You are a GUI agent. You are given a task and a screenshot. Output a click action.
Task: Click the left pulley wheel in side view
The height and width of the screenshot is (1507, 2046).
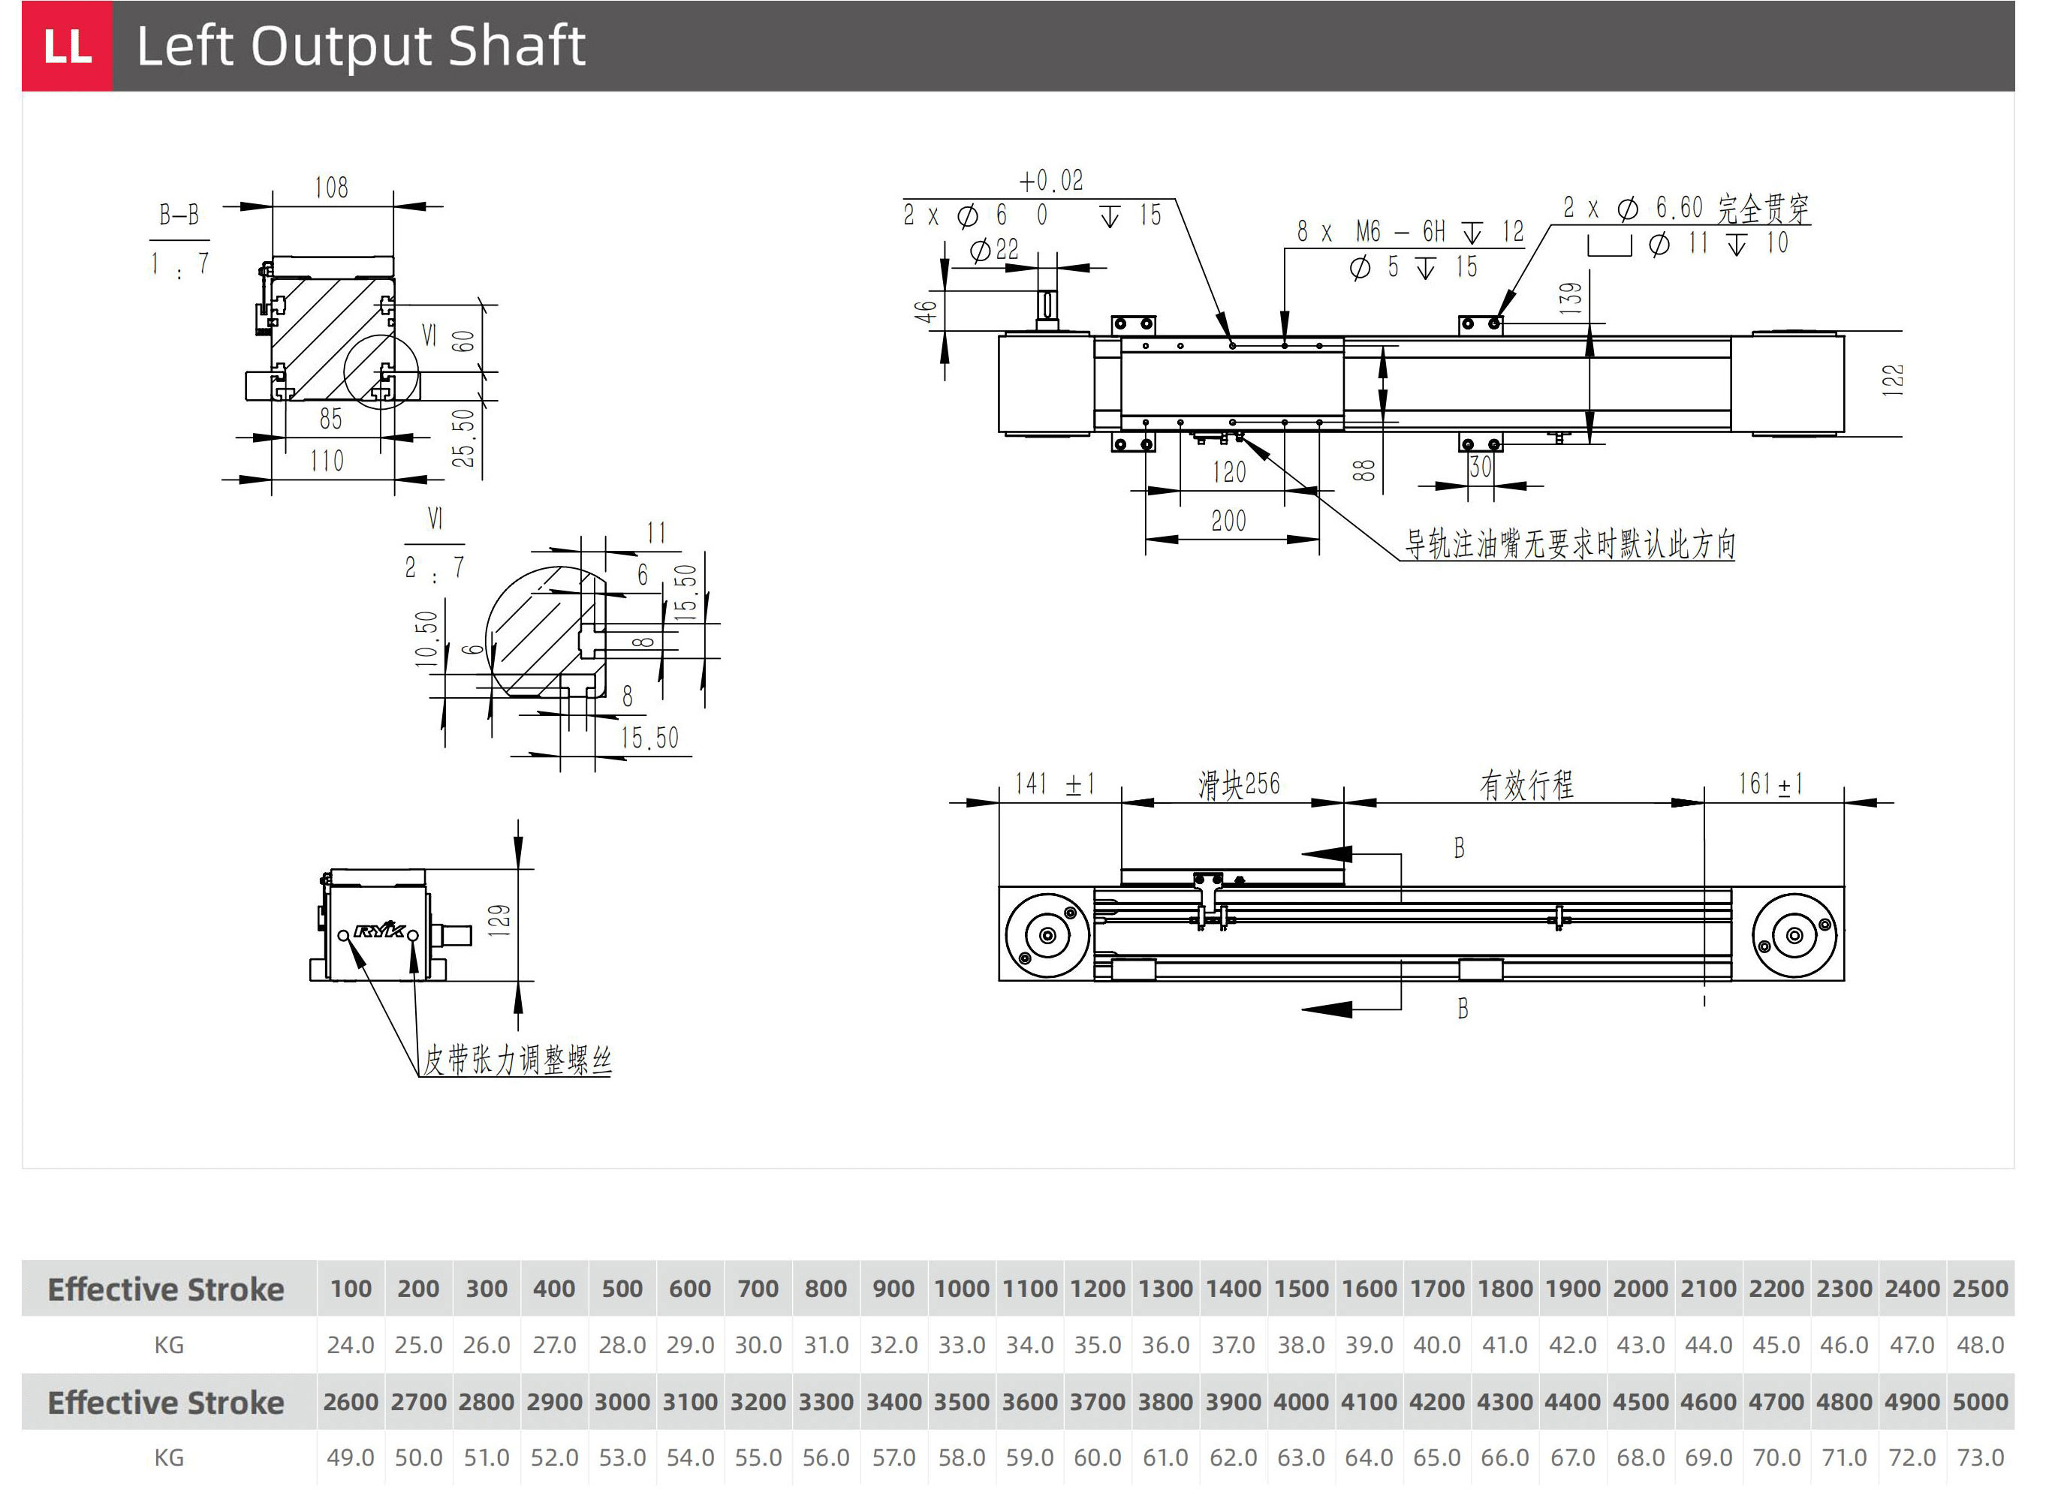click(x=1047, y=935)
